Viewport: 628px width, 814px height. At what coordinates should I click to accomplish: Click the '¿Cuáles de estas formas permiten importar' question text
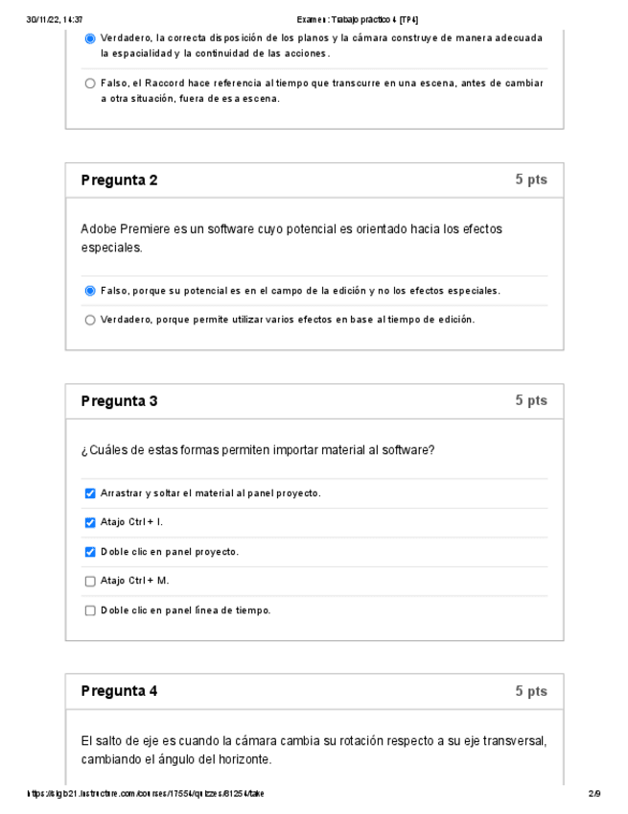[x=258, y=450]
